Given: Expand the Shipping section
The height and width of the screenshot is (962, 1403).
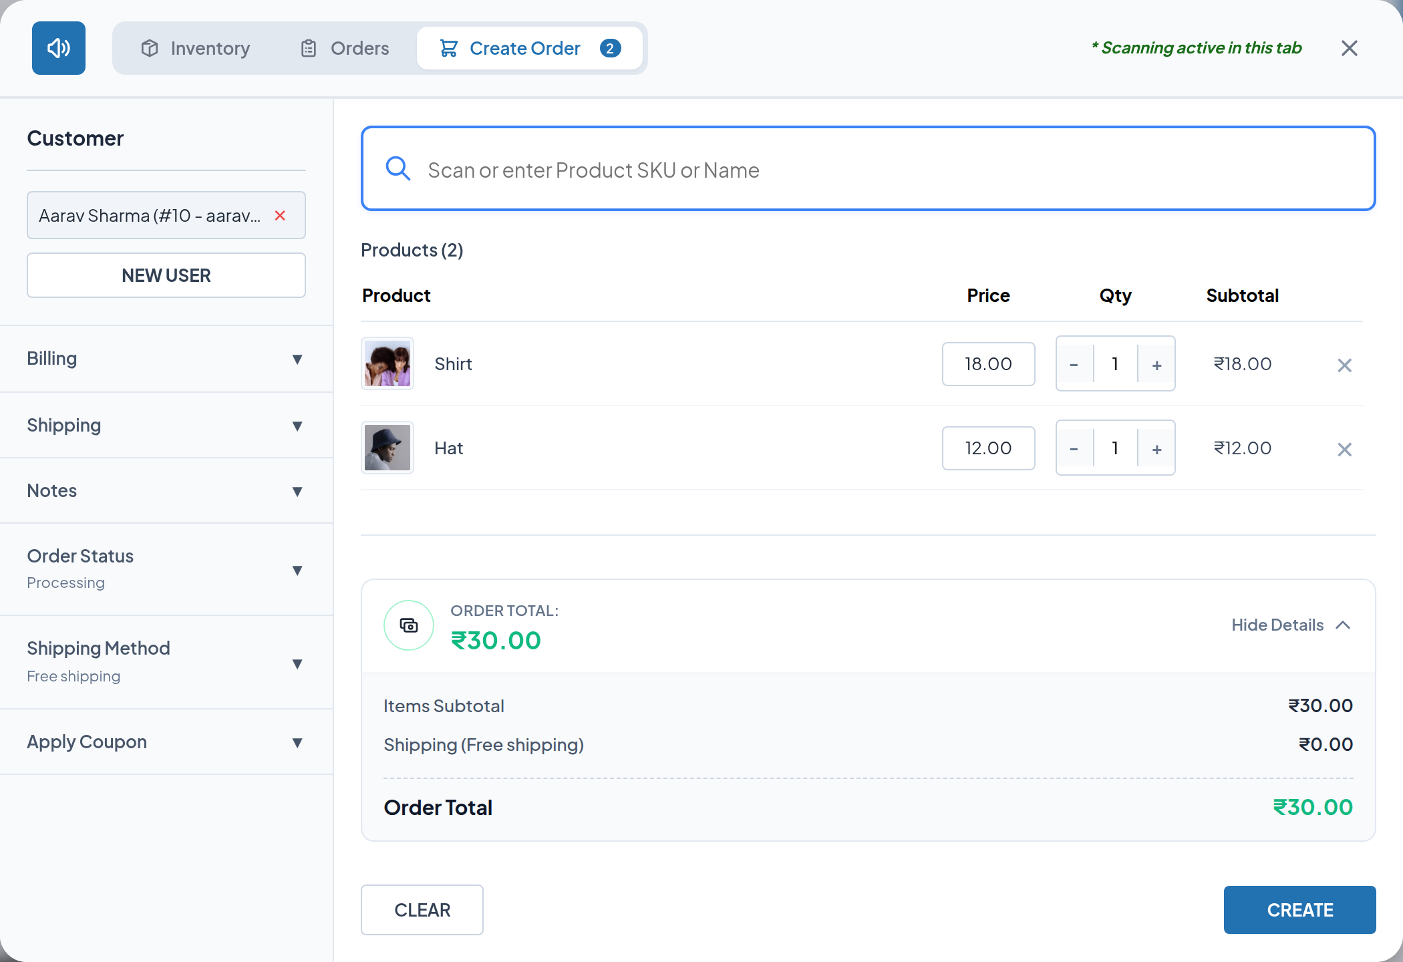Looking at the screenshot, I should (166, 425).
